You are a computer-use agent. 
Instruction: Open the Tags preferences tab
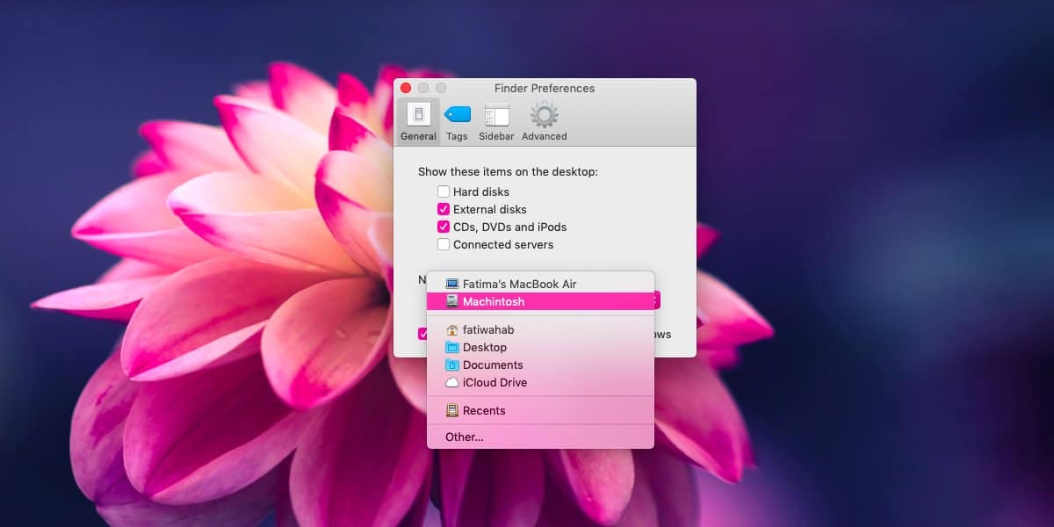(457, 121)
